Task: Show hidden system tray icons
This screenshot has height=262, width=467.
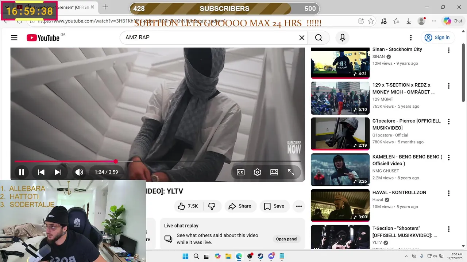Action: (x=406, y=256)
